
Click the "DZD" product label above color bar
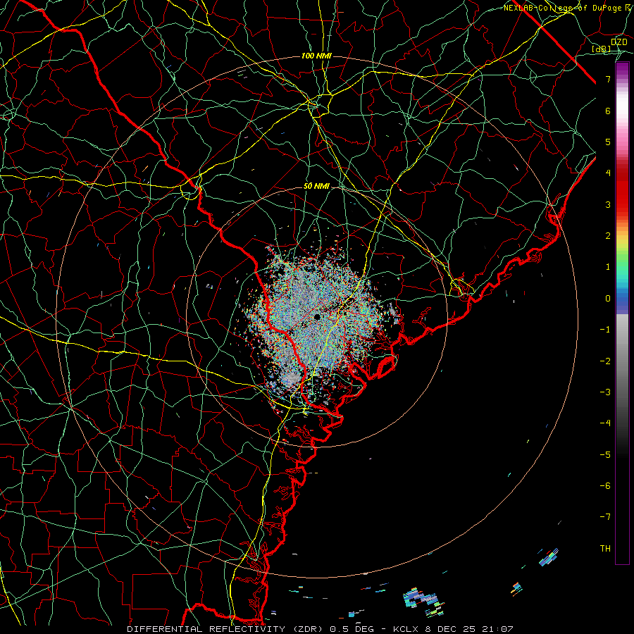coord(619,42)
